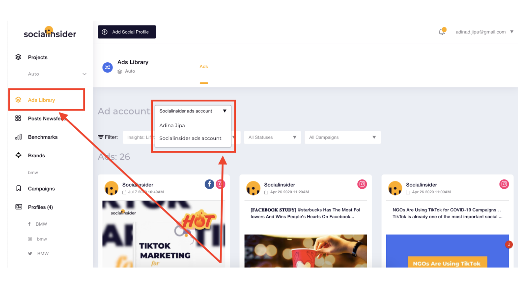Click the Benchmarks bar chart icon

pos(18,137)
